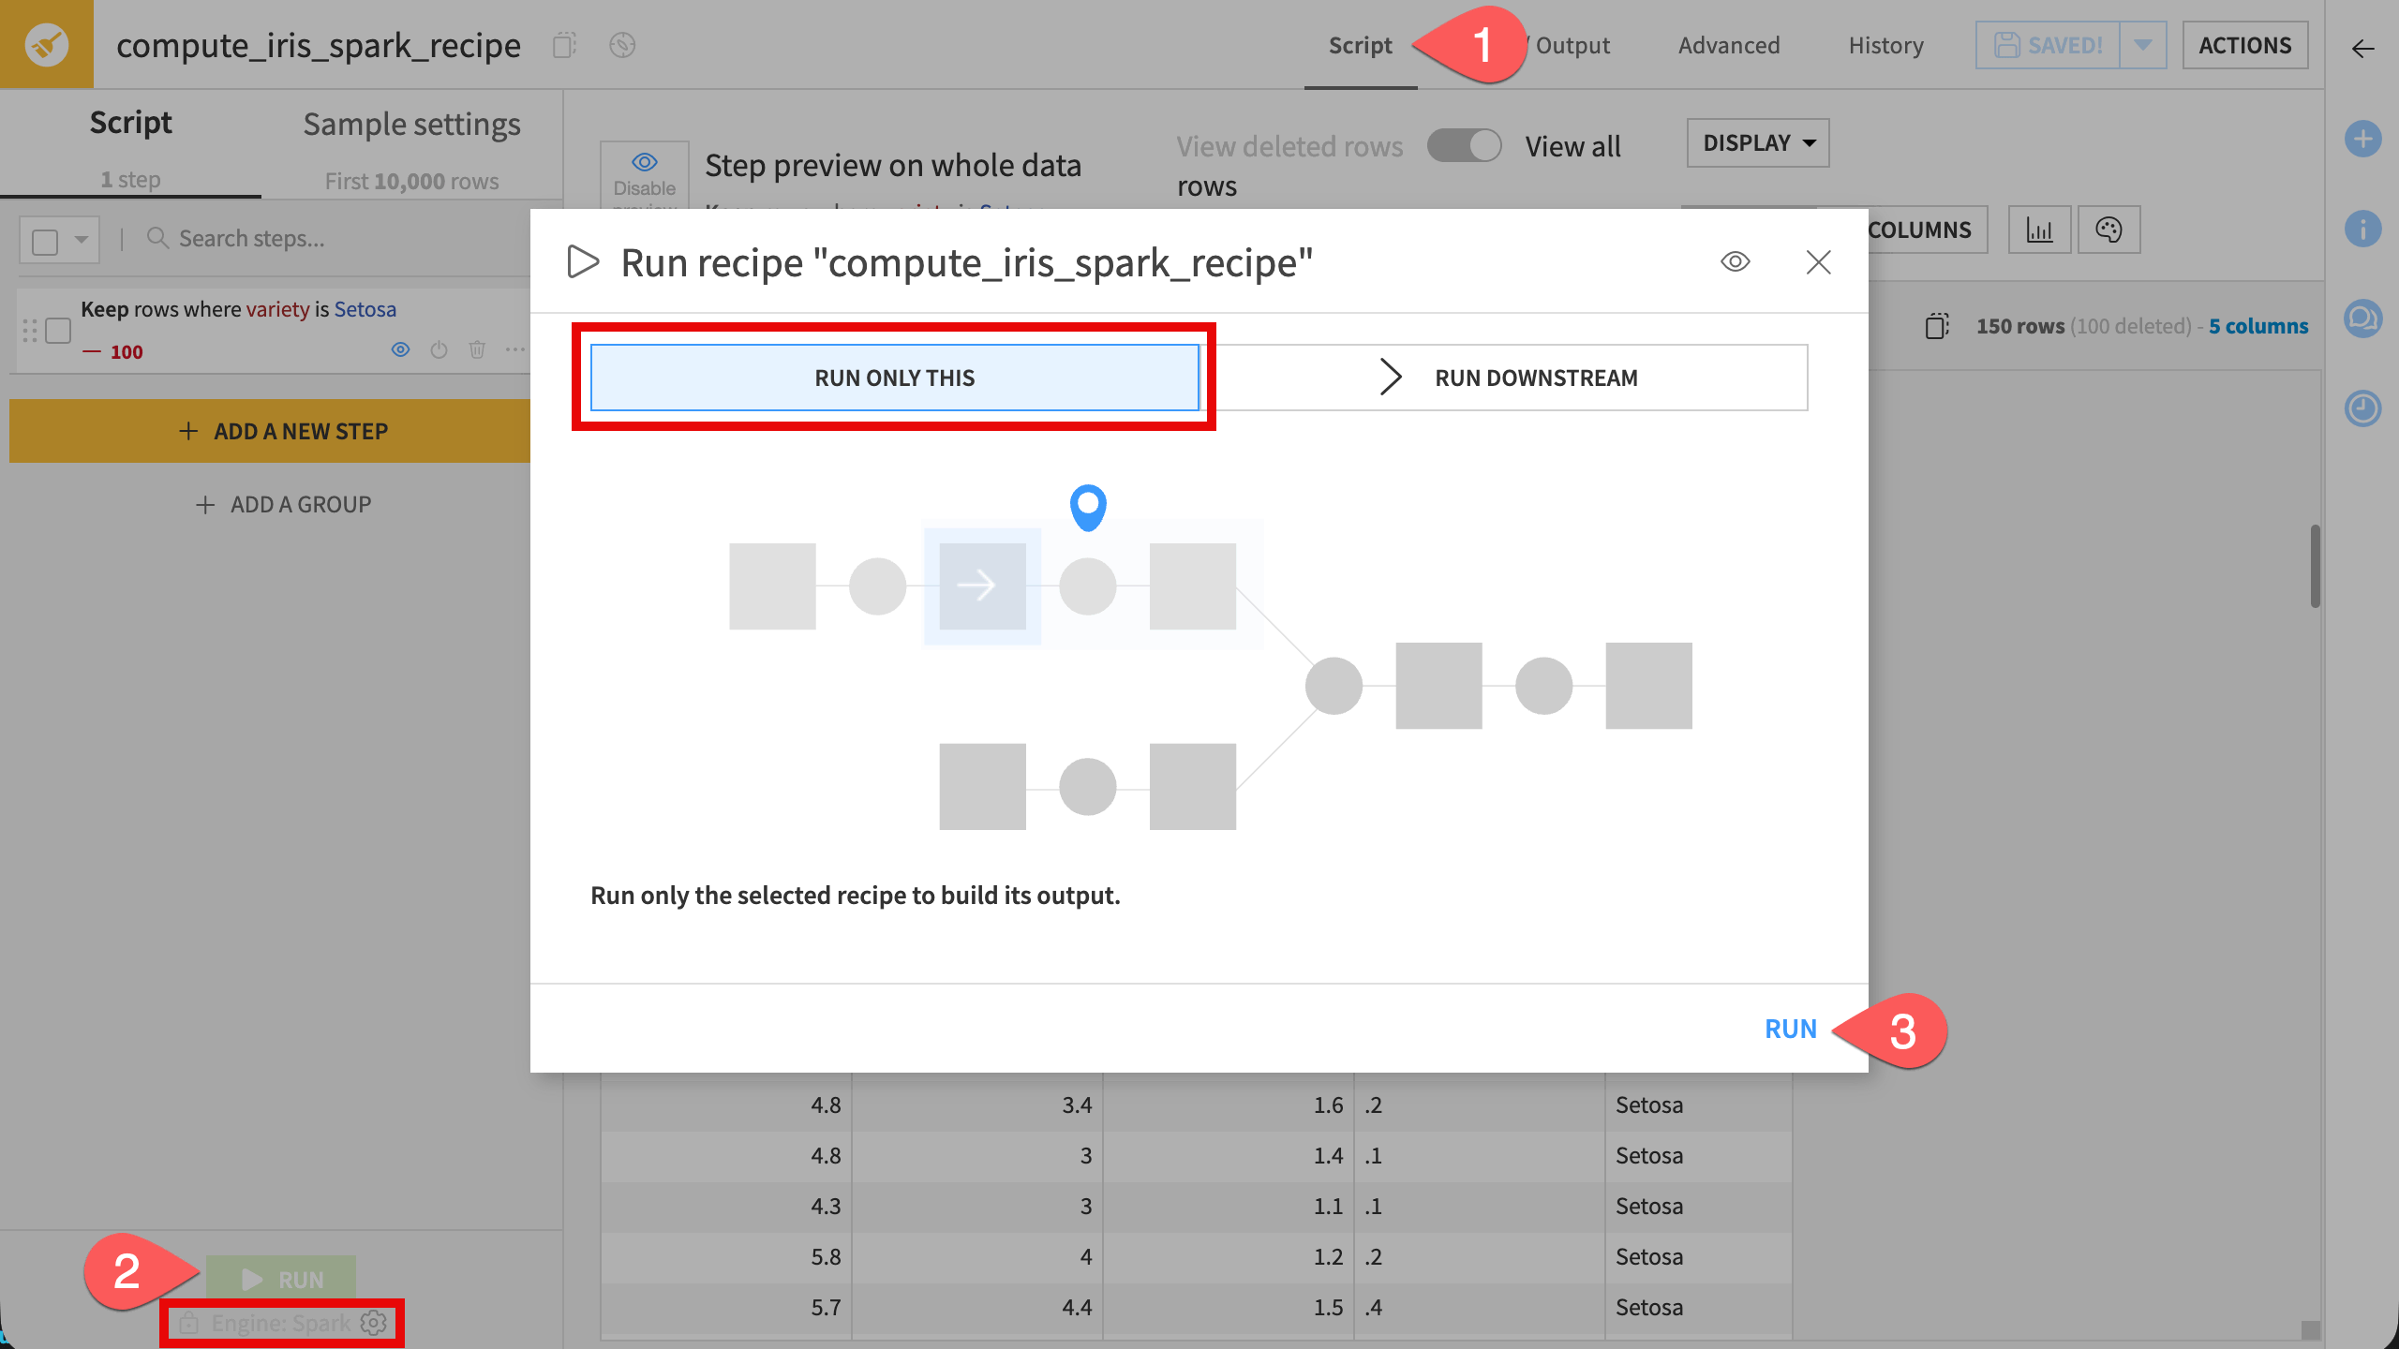The image size is (2399, 1349).
Task: Disable the Setosa filter step power icon
Action: pos(439,350)
